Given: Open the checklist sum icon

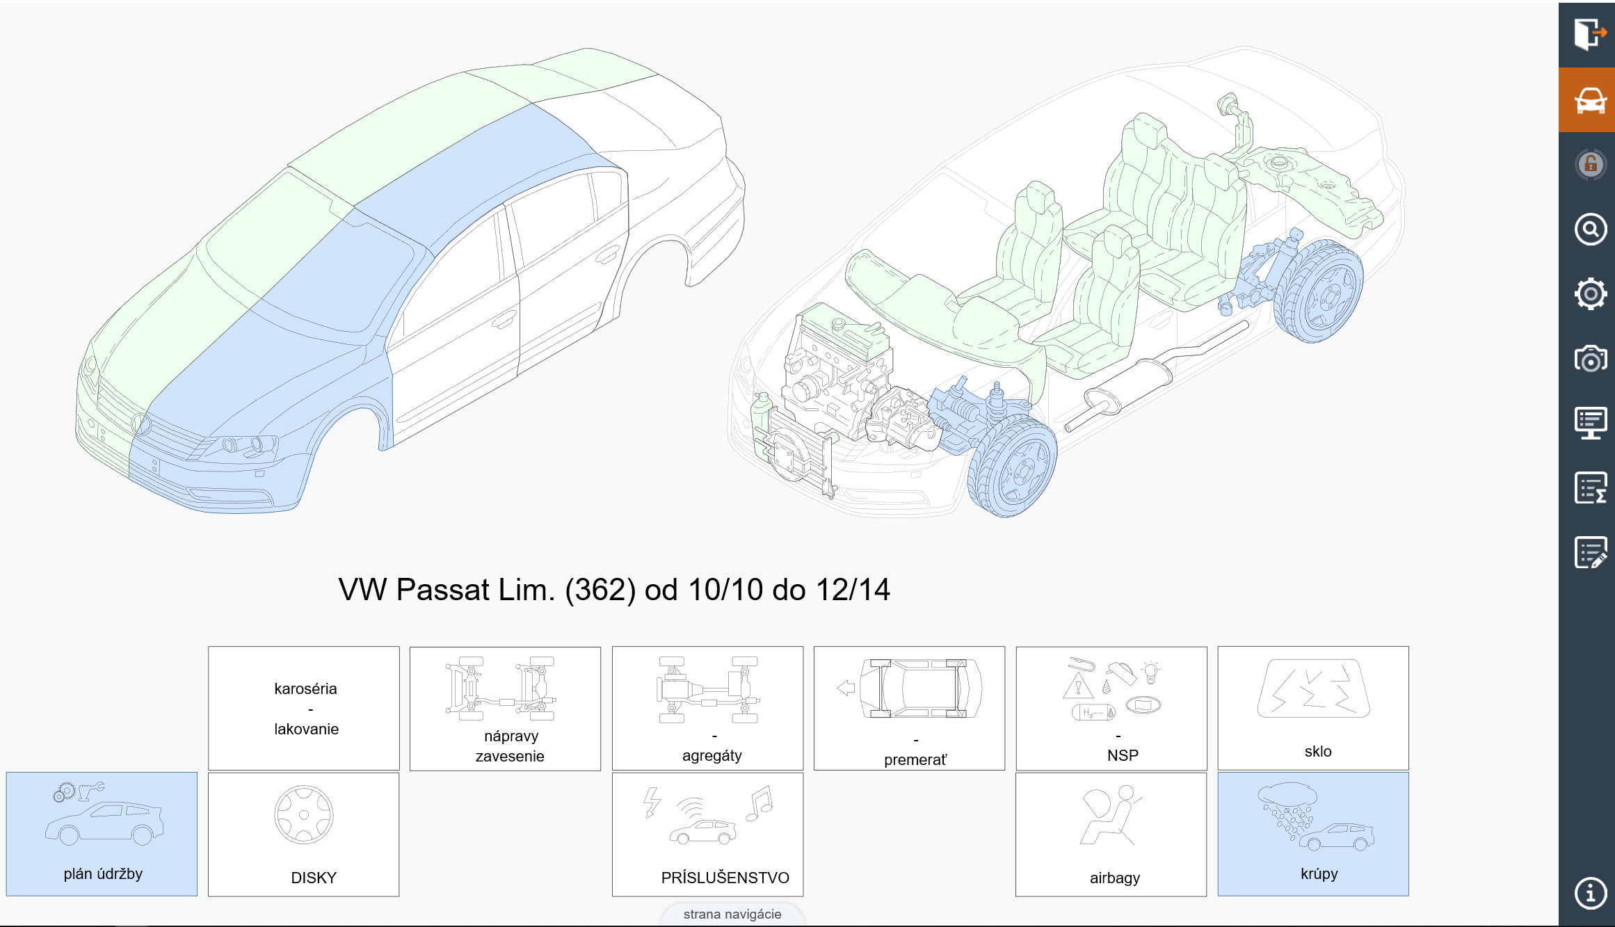Looking at the screenshot, I should pos(1589,487).
